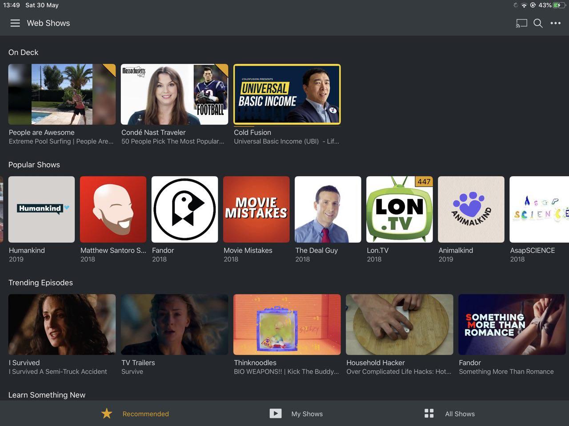Open the Movie Mistakes show poster

tap(256, 209)
